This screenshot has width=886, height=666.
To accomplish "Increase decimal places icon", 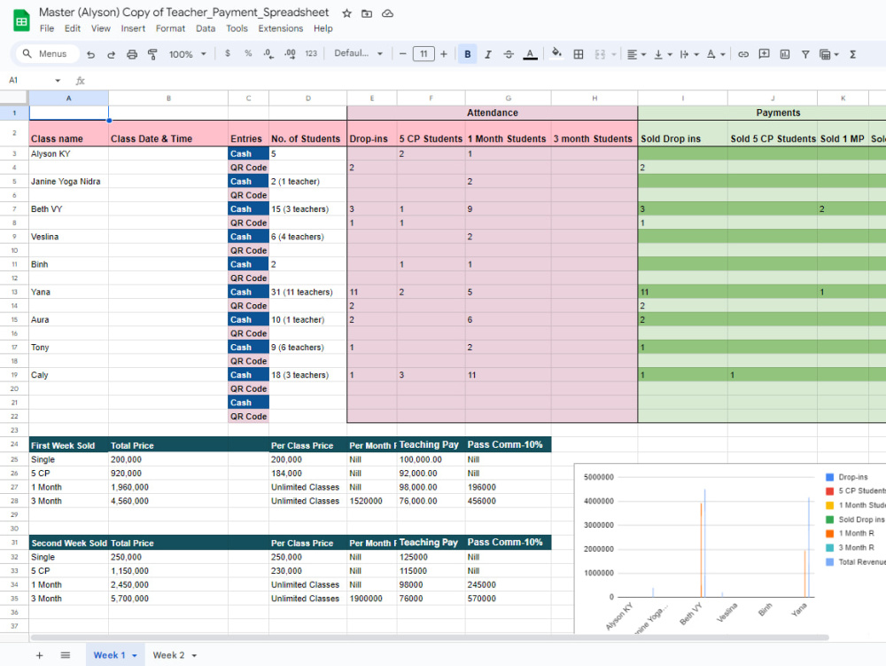I will coord(290,54).
